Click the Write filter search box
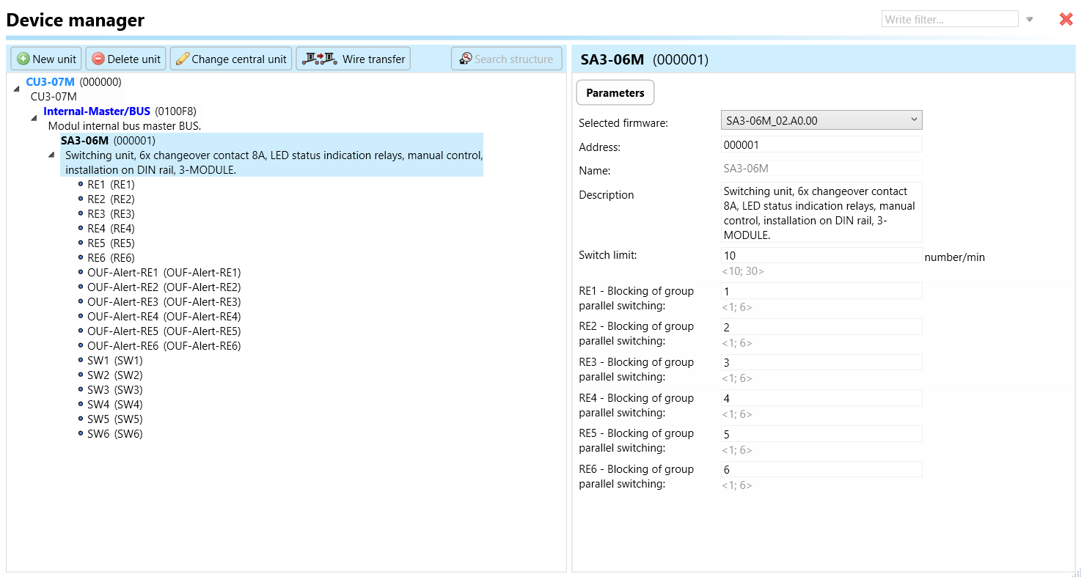 pyautogui.click(x=949, y=20)
